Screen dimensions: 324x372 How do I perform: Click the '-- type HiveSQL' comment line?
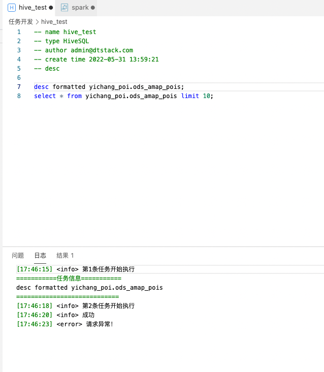(x=61, y=41)
